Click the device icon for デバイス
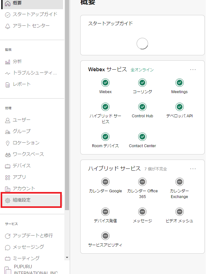 [8, 166]
